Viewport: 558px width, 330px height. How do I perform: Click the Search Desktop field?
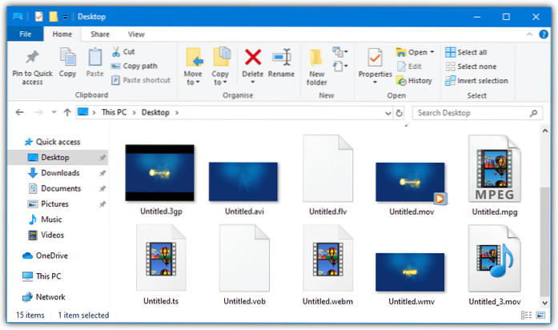click(x=477, y=113)
